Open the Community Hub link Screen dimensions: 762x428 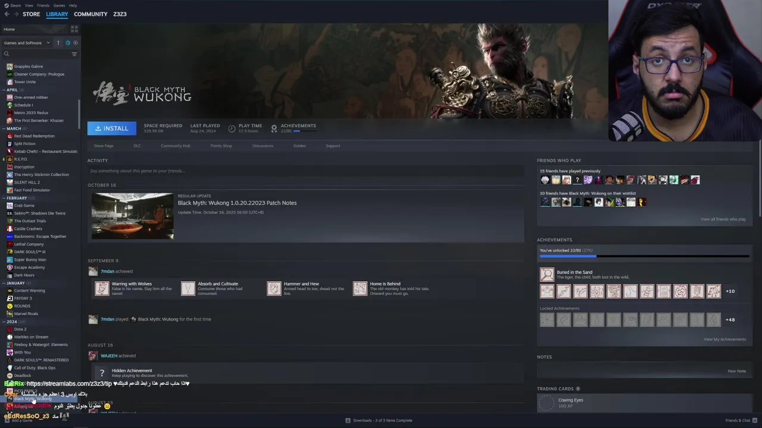[176, 146]
